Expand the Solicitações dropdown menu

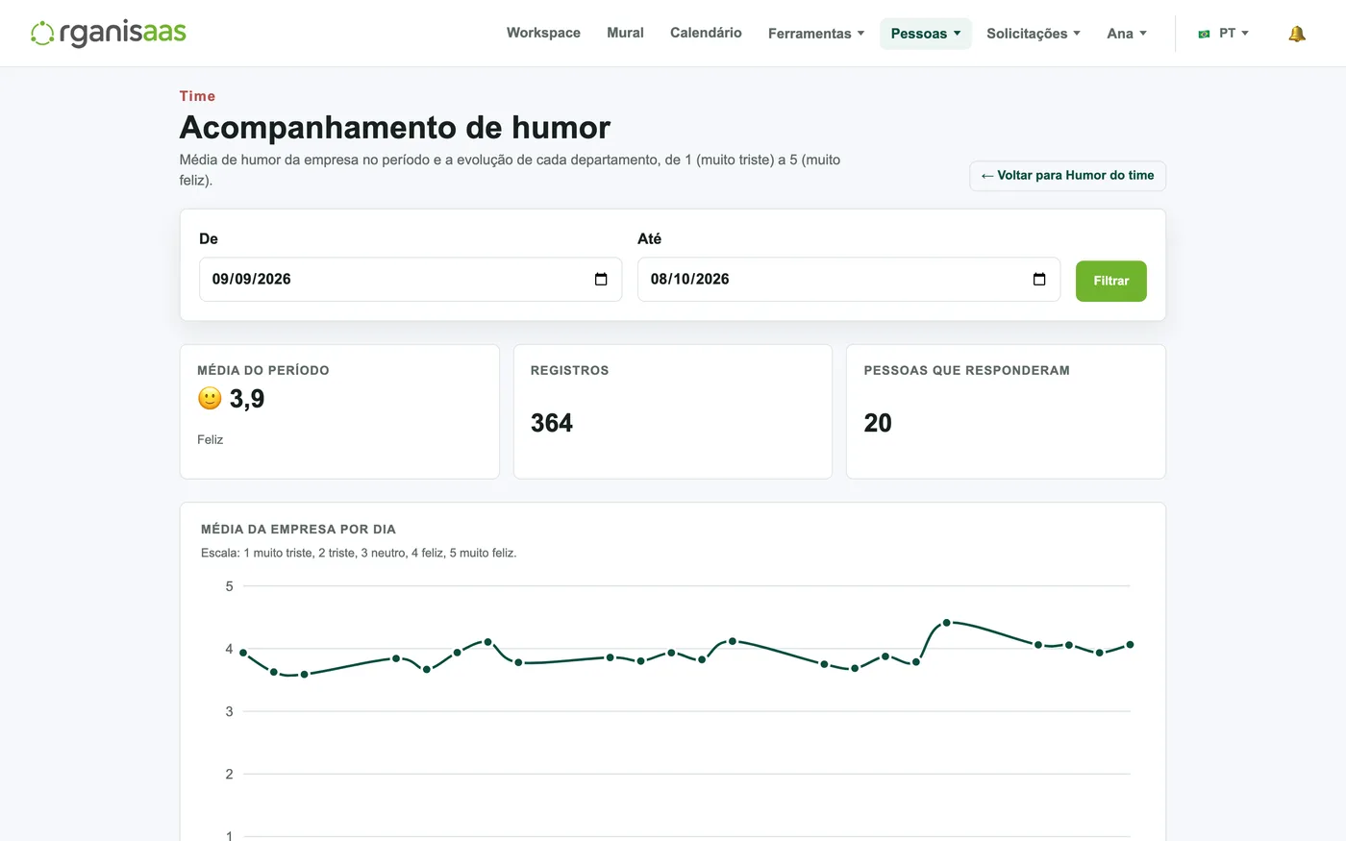point(1034,34)
